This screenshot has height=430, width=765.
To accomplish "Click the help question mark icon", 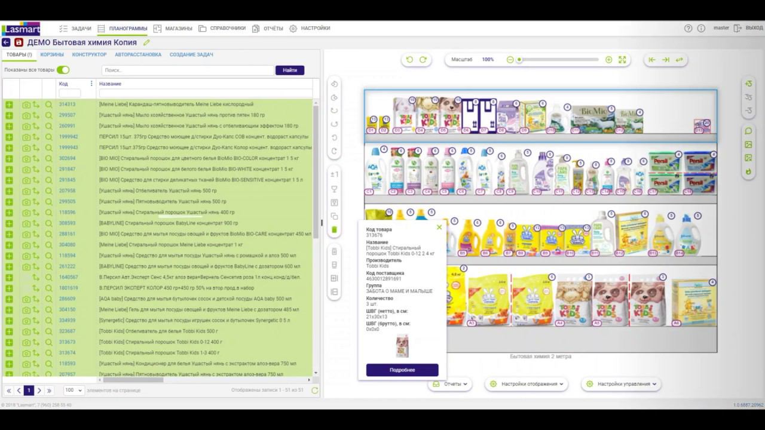I will pyautogui.click(x=688, y=28).
